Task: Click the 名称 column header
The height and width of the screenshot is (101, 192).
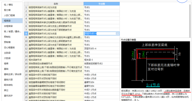Action: [56, 4]
